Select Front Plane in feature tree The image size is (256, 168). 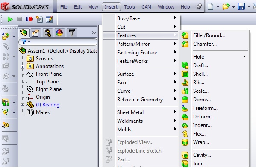[x=49, y=74]
